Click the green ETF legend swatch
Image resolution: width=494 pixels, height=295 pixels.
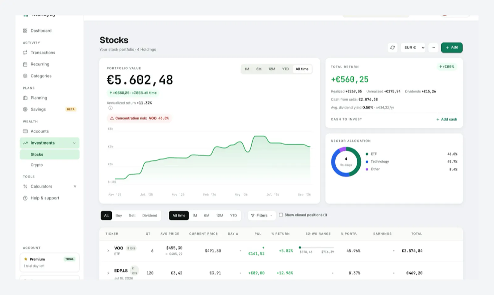click(367, 154)
